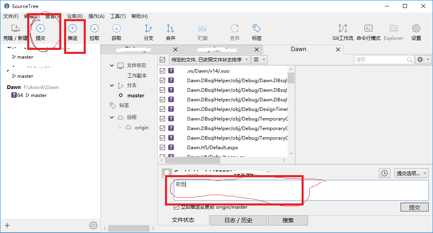Open the 操作(A) menu
Image resolution: width=433 pixels, height=233 pixels.
[x=97, y=16]
